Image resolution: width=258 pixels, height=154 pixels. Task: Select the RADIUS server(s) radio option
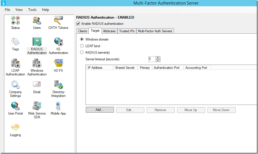(82, 52)
